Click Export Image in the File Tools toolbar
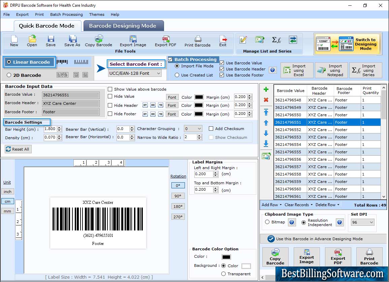389x282 pixels. (x=133, y=41)
